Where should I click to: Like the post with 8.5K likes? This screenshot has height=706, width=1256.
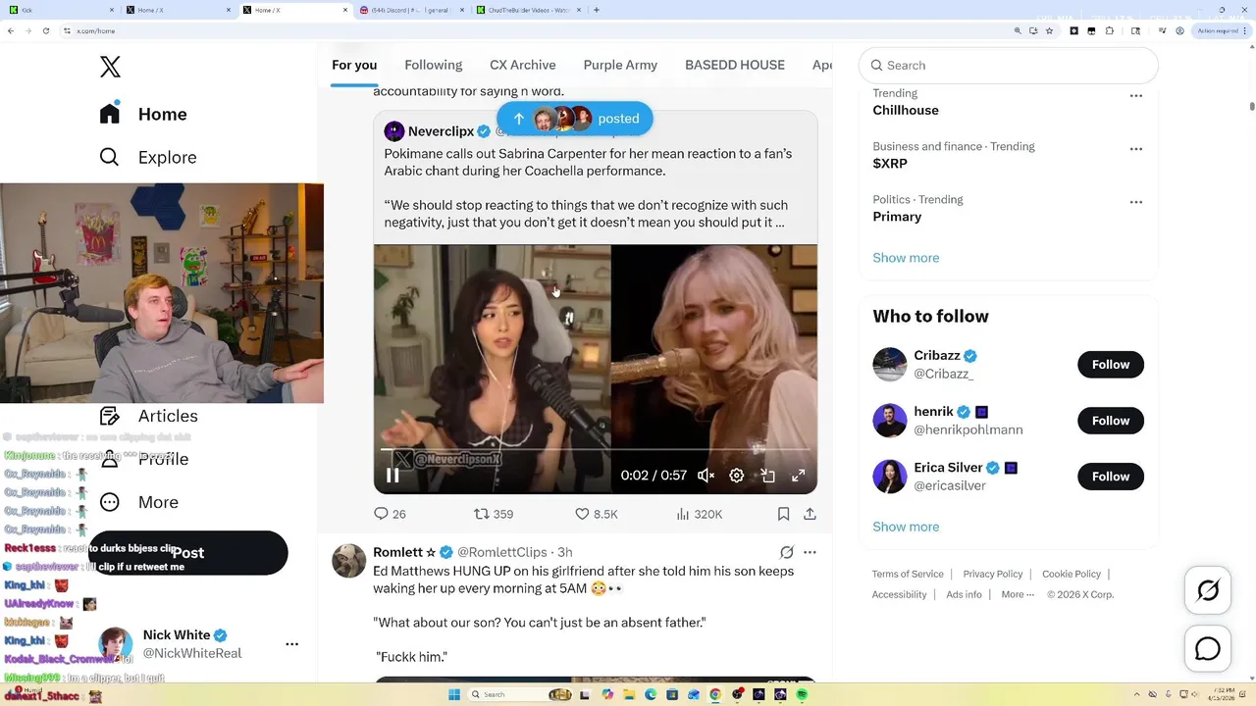click(x=596, y=514)
